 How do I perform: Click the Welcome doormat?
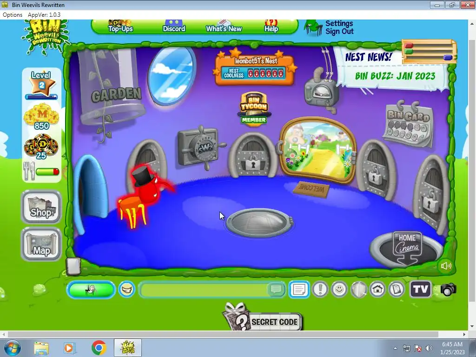coord(311,189)
